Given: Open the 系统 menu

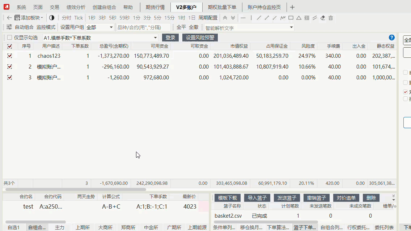Looking at the screenshot, I should pos(21,7).
